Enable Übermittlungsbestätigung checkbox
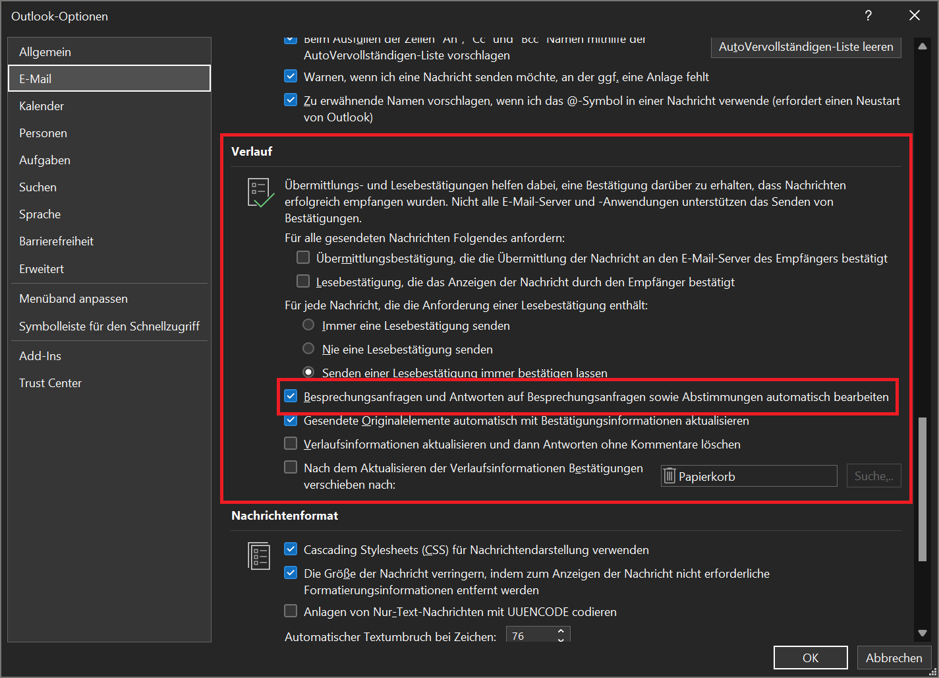 tap(303, 258)
